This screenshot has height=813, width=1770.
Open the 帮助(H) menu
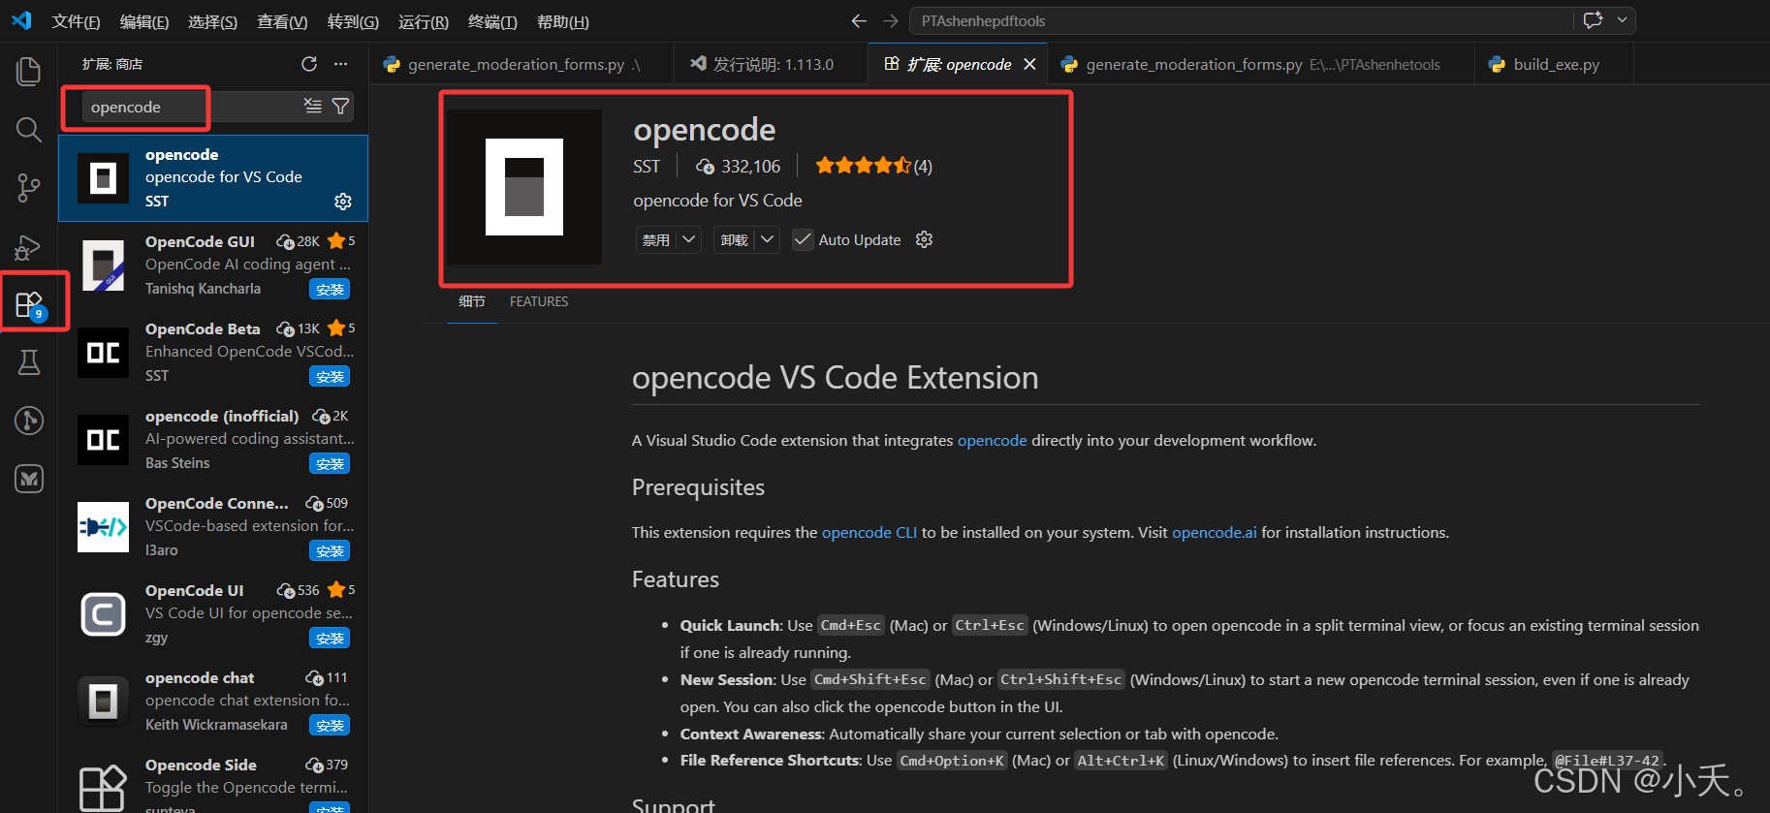point(562,21)
